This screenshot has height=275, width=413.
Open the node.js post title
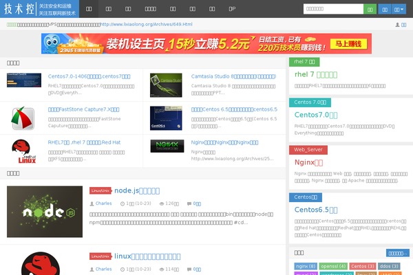click(137, 190)
